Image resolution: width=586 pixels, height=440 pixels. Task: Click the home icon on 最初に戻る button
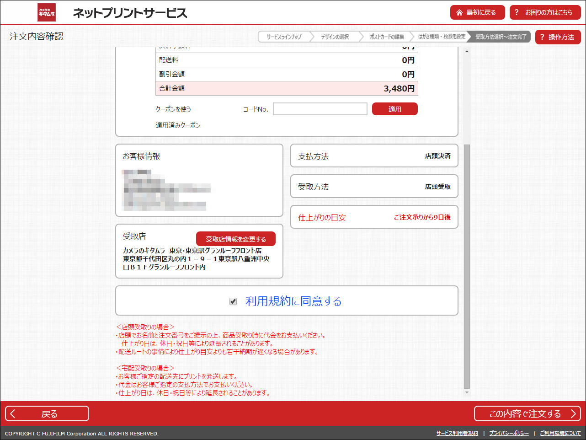click(x=460, y=12)
